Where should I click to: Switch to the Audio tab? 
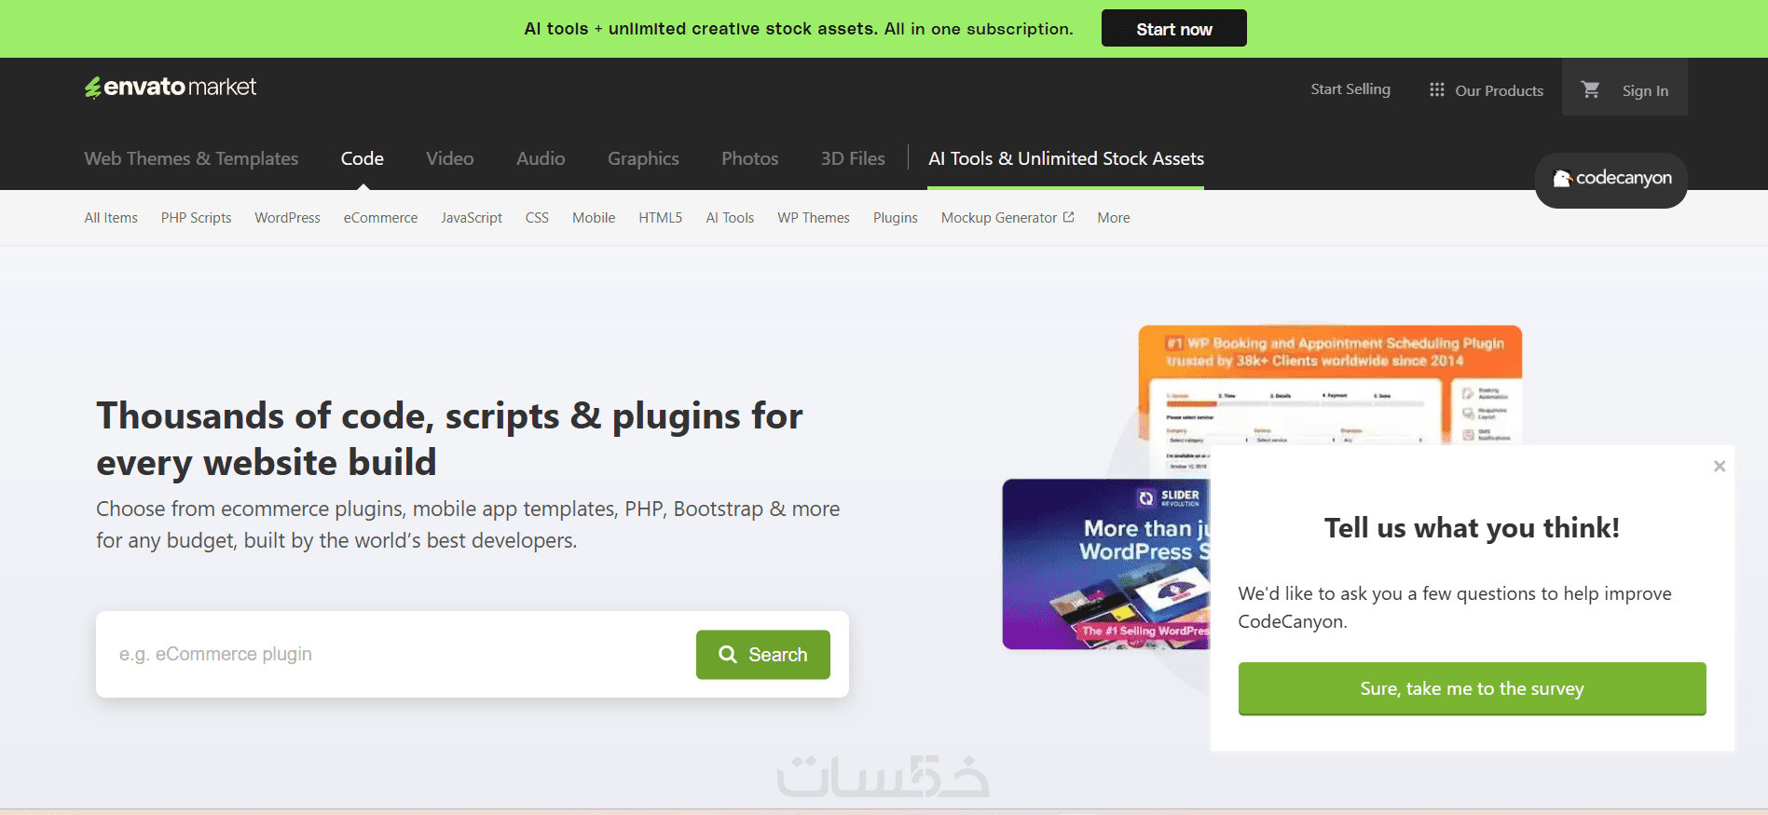point(541,158)
